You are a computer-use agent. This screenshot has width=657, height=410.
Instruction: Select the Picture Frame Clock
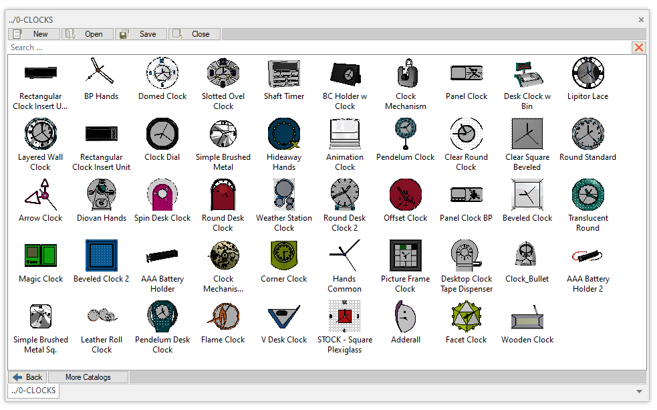406,255
